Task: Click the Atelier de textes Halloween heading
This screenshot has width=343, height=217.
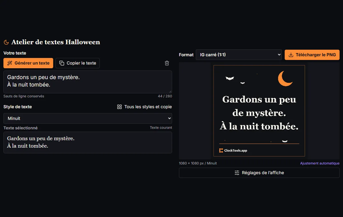Action: click(x=56, y=42)
